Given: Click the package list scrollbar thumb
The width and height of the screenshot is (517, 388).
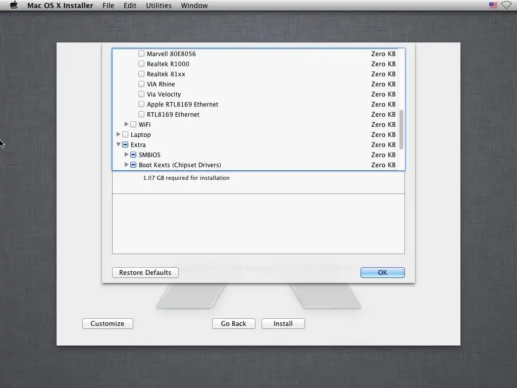Looking at the screenshot, I should [x=401, y=129].
